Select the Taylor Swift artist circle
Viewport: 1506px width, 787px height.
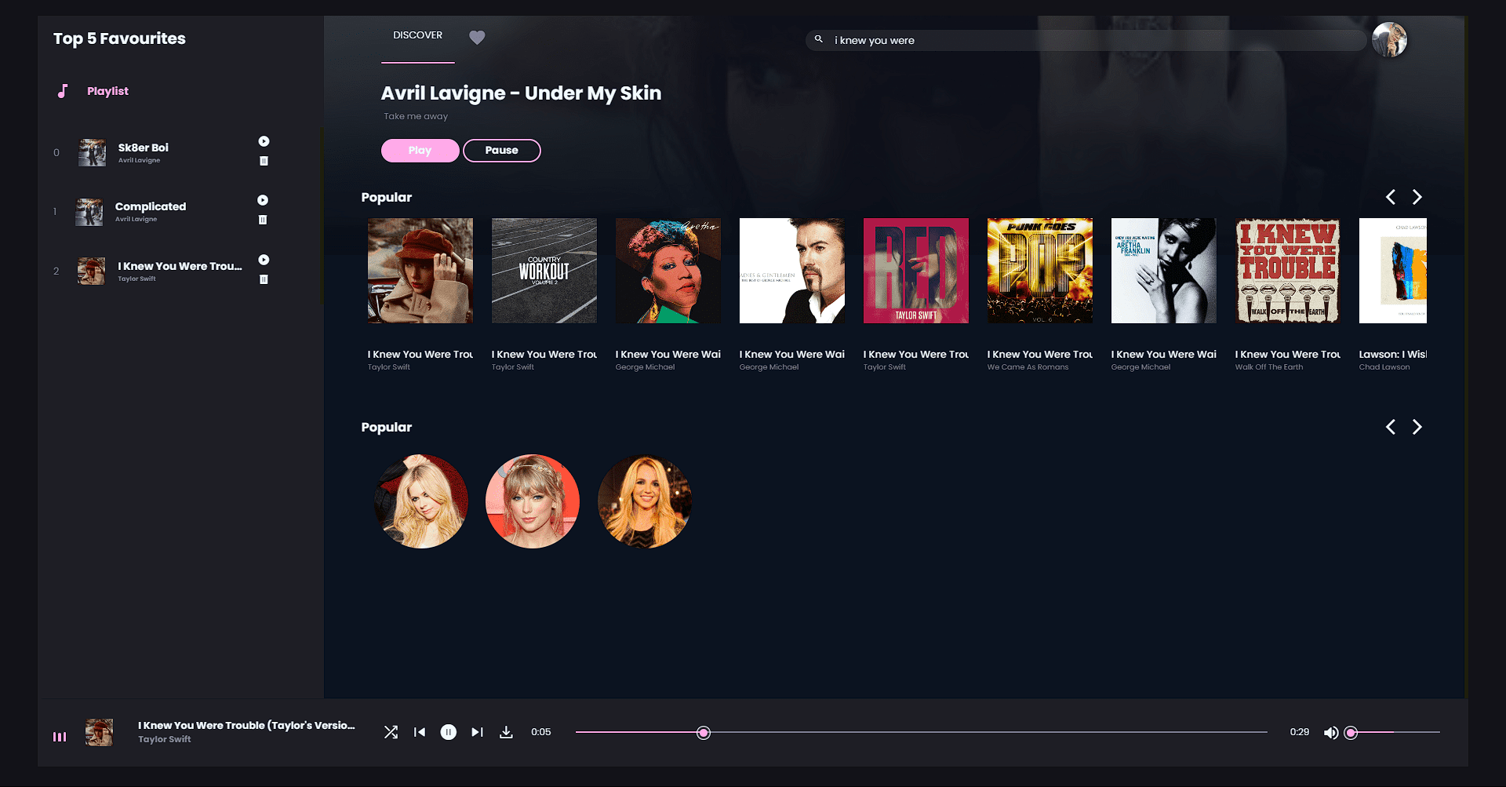pos(533,501)
